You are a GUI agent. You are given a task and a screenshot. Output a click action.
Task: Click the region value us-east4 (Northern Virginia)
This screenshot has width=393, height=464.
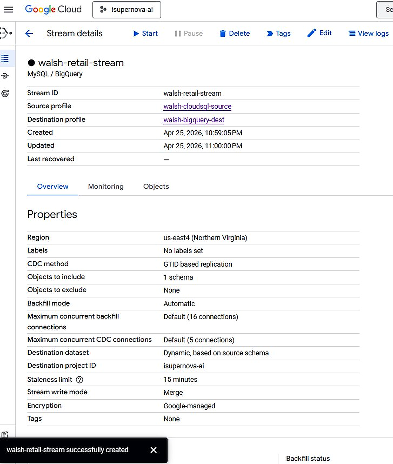[205, 238]
